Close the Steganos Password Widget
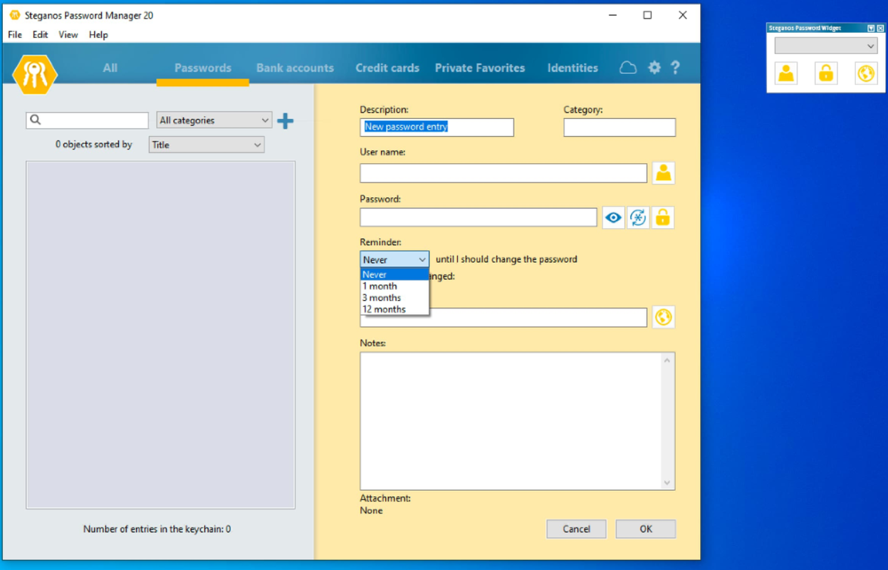Screen dimensions: 888x570 click(x=880, y=28)
